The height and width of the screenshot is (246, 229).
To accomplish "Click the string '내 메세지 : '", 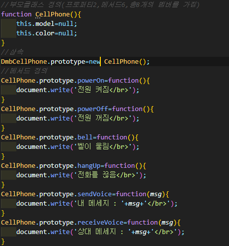I will pos(99,204).
